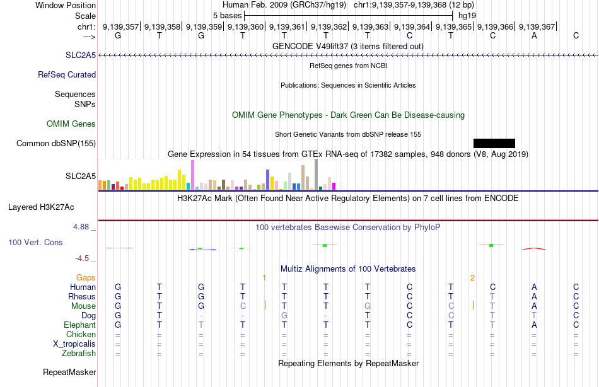The height and width of the screenshot is (387, 599).
Task: Click the Rhesus species label
Action: (82, 296)
